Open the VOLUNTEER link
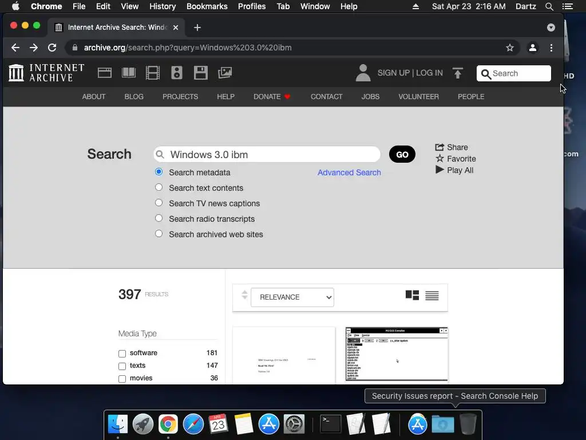 pos(418,96)
